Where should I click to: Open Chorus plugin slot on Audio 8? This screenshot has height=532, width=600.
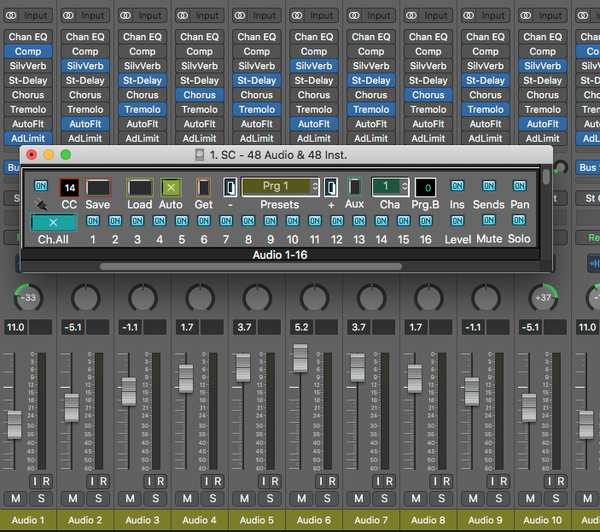click(428, 95)
